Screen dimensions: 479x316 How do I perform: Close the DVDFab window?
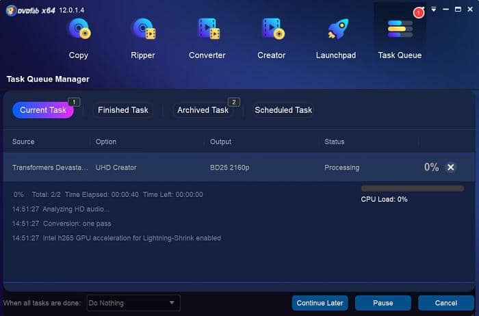click(x=470, y=10)
